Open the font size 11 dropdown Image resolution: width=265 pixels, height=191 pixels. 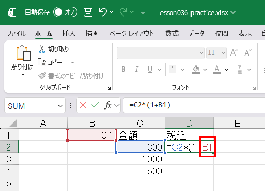click(223, 53)
